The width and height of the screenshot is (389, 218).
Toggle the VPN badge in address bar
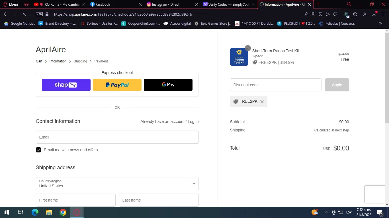tap(39, 14)
